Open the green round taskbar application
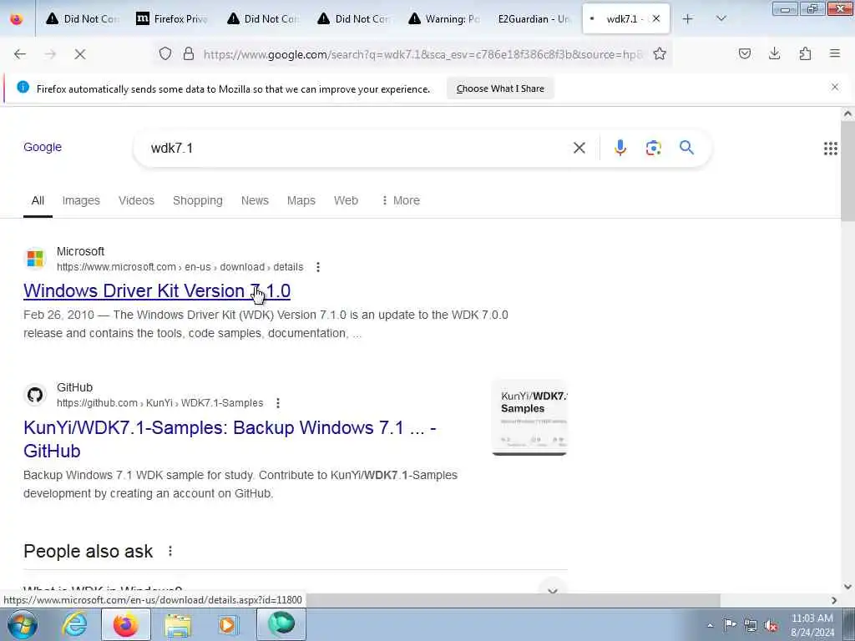The height and width of the screenshot is (641, 855). 281,624
